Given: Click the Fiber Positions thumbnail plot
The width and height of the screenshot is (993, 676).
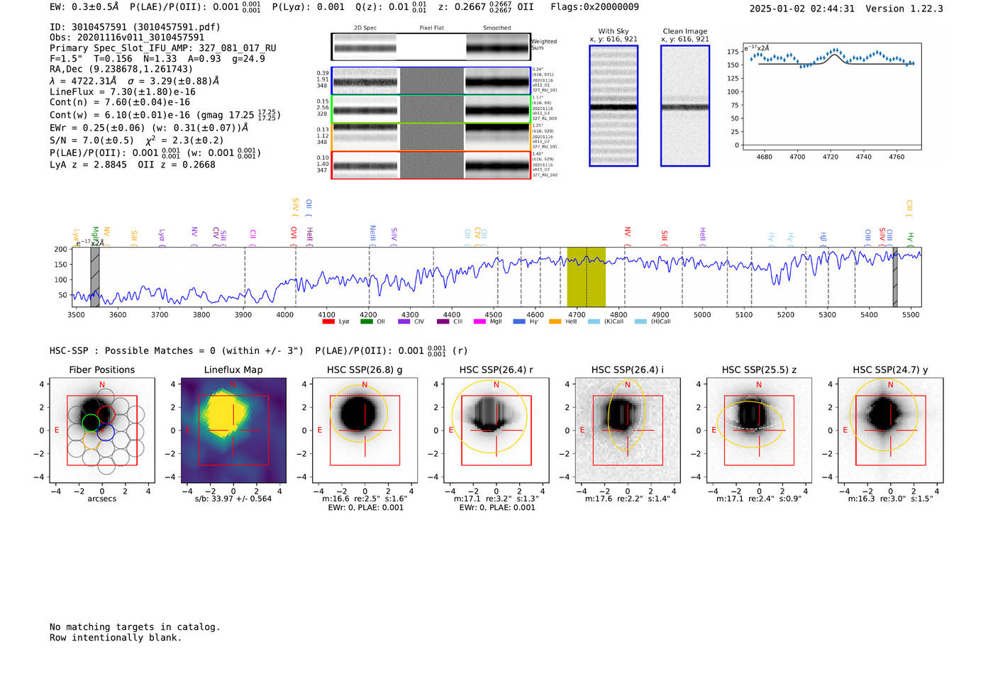Looking at the screenshot, I should coord(102,431).
